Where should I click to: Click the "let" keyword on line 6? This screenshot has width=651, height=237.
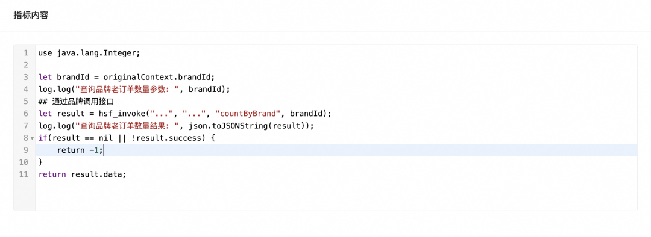(45, 114)
